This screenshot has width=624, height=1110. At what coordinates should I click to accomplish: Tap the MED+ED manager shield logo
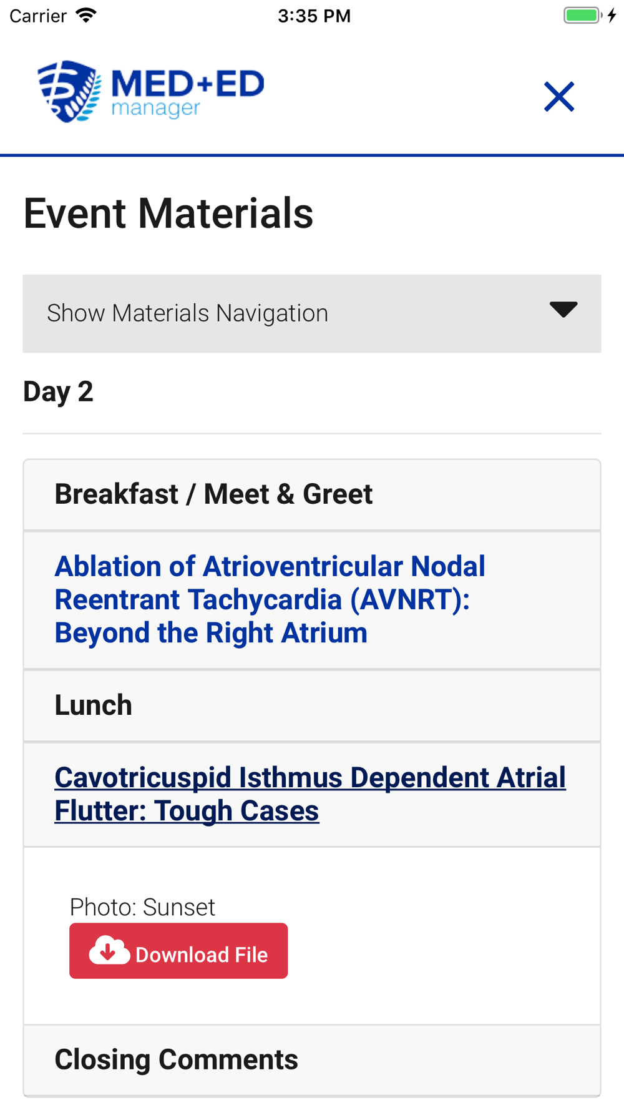69,92
